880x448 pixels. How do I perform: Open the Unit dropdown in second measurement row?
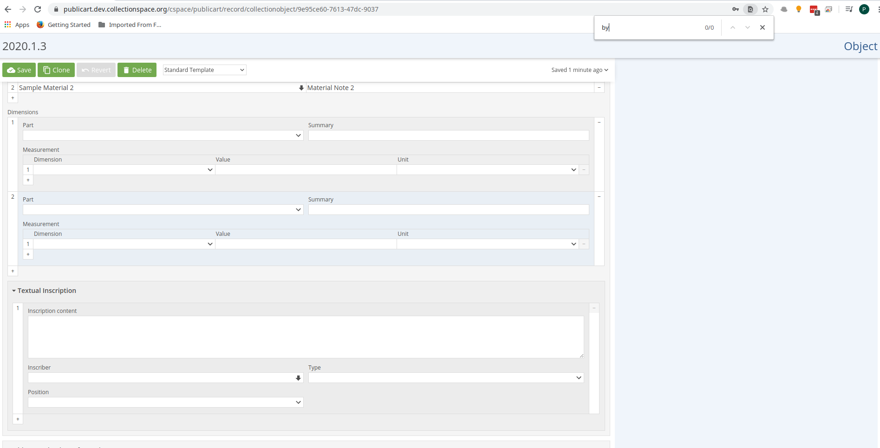(x=573, y=244)
